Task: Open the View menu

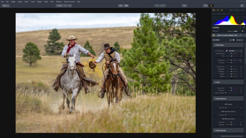Action: tap(52, 2)
